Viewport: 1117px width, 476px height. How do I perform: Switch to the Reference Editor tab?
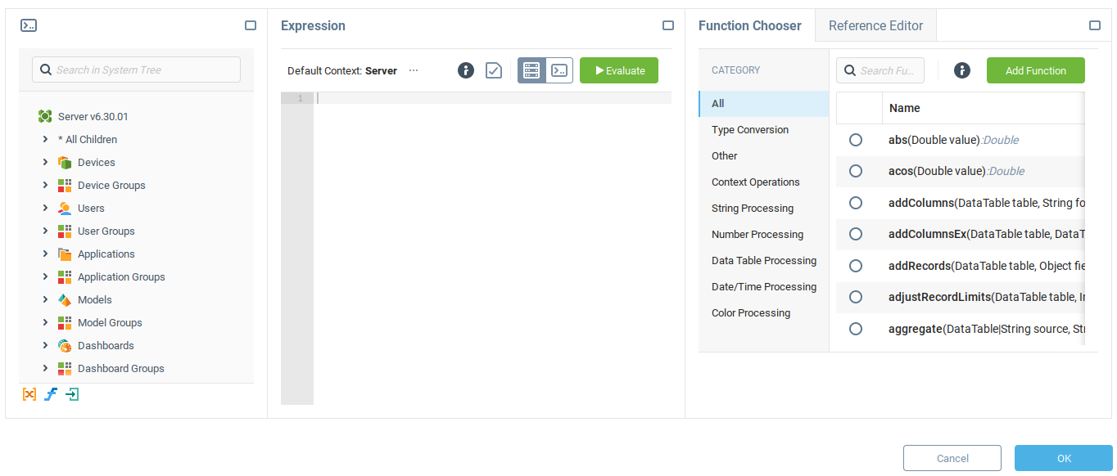875,25
